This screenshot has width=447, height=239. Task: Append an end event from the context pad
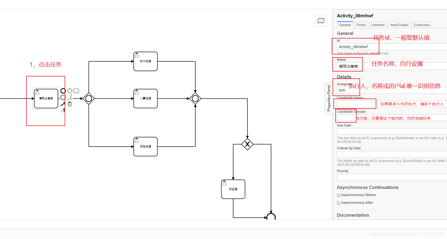coord(63,91)
